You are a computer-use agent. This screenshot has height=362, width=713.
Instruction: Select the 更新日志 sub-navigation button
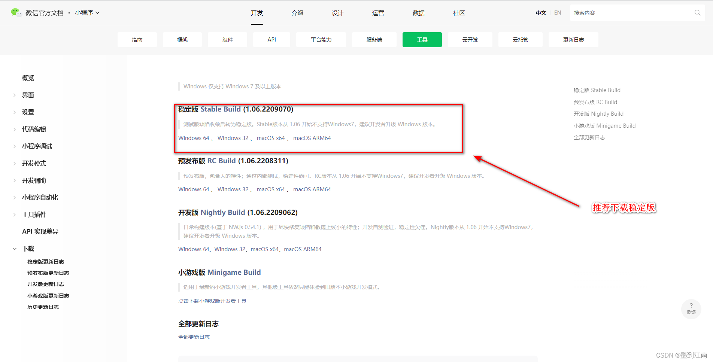point(573,40)
